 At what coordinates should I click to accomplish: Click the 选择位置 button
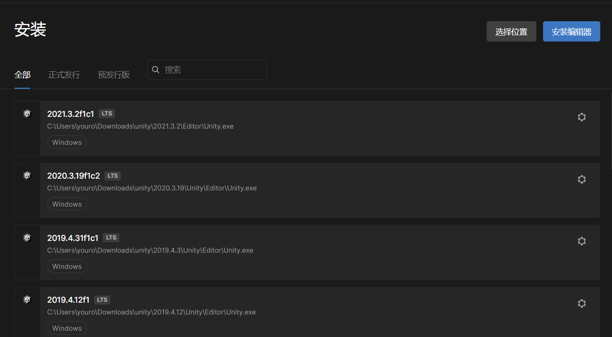point(512,32)
